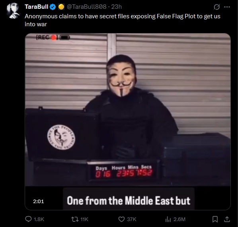
Task: Bookmark this post
Action: click(x=215, y=219)
